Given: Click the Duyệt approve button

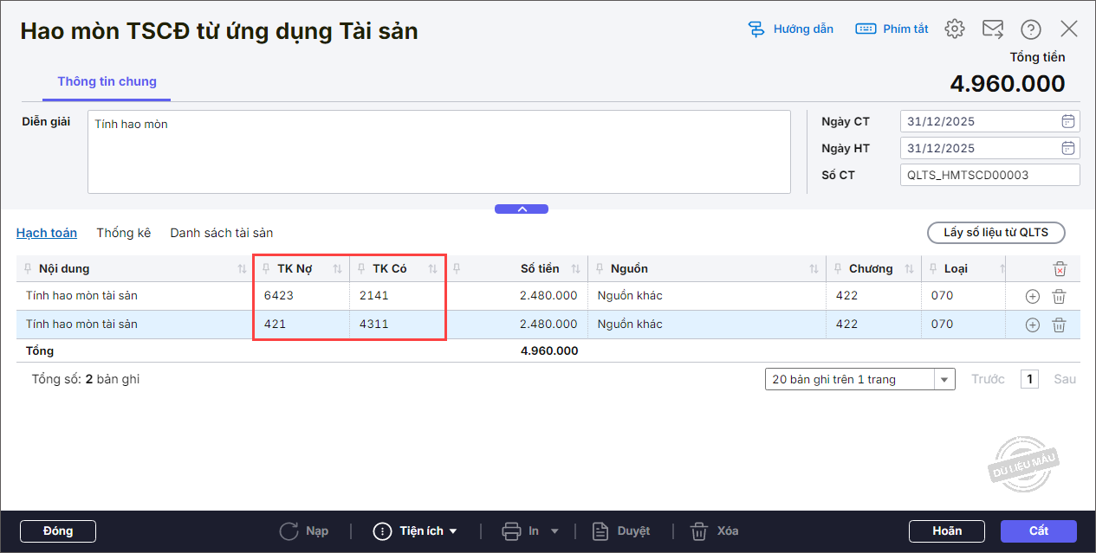Looking at the screenshot, I should pos(620,530).
